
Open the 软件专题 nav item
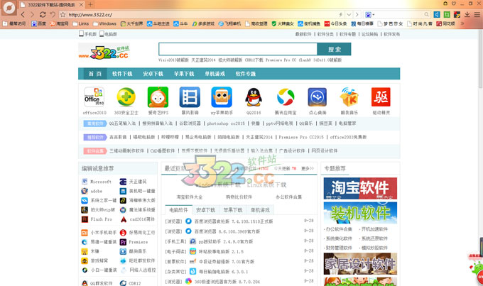pos(246,74)
